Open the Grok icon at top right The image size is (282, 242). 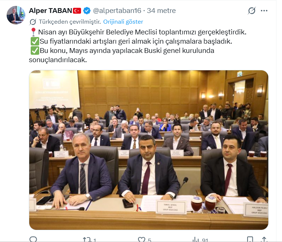[252, 11]
